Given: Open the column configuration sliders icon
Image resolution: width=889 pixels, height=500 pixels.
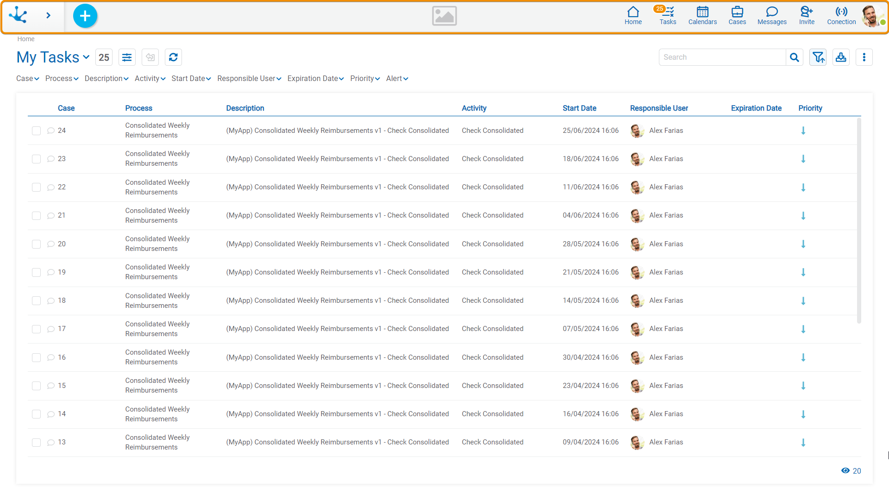Looking at the screenshot, I should click(x=127, y=57).
